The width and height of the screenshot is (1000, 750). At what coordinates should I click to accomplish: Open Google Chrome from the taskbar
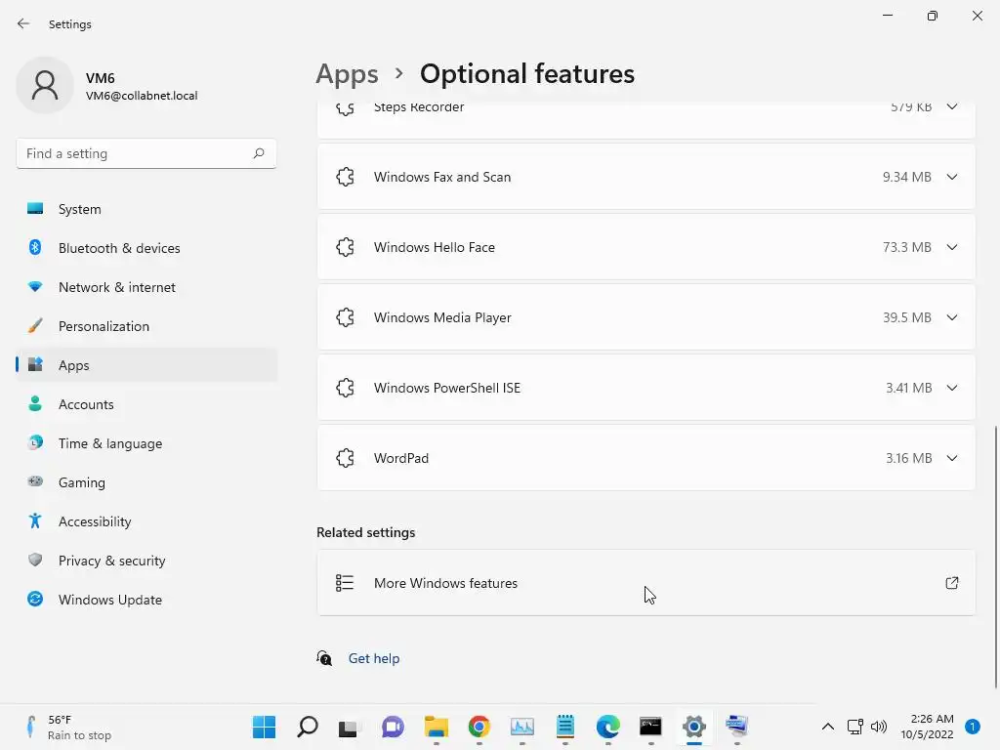pos(479,727)
